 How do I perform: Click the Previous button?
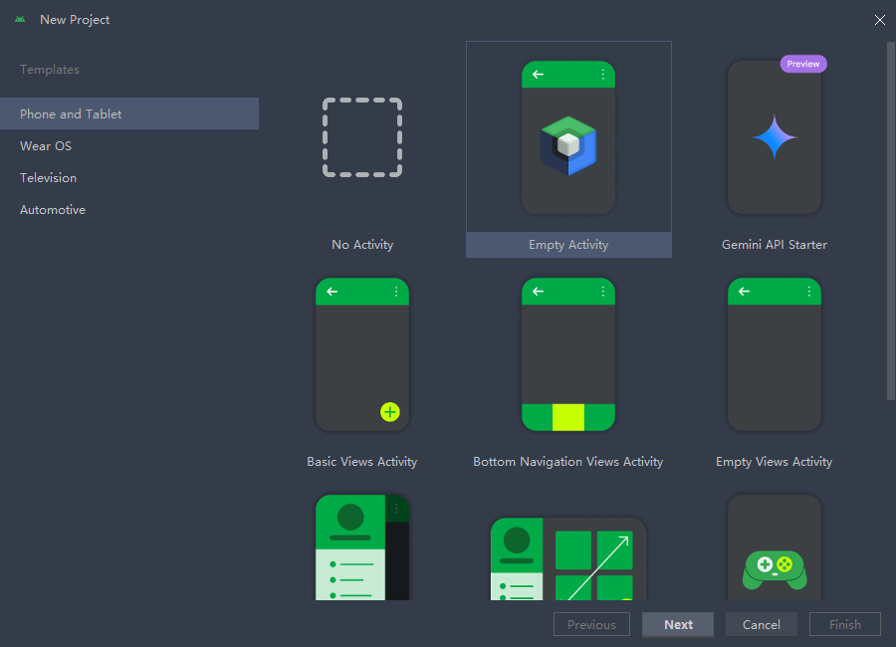click(x=591, y=625)
